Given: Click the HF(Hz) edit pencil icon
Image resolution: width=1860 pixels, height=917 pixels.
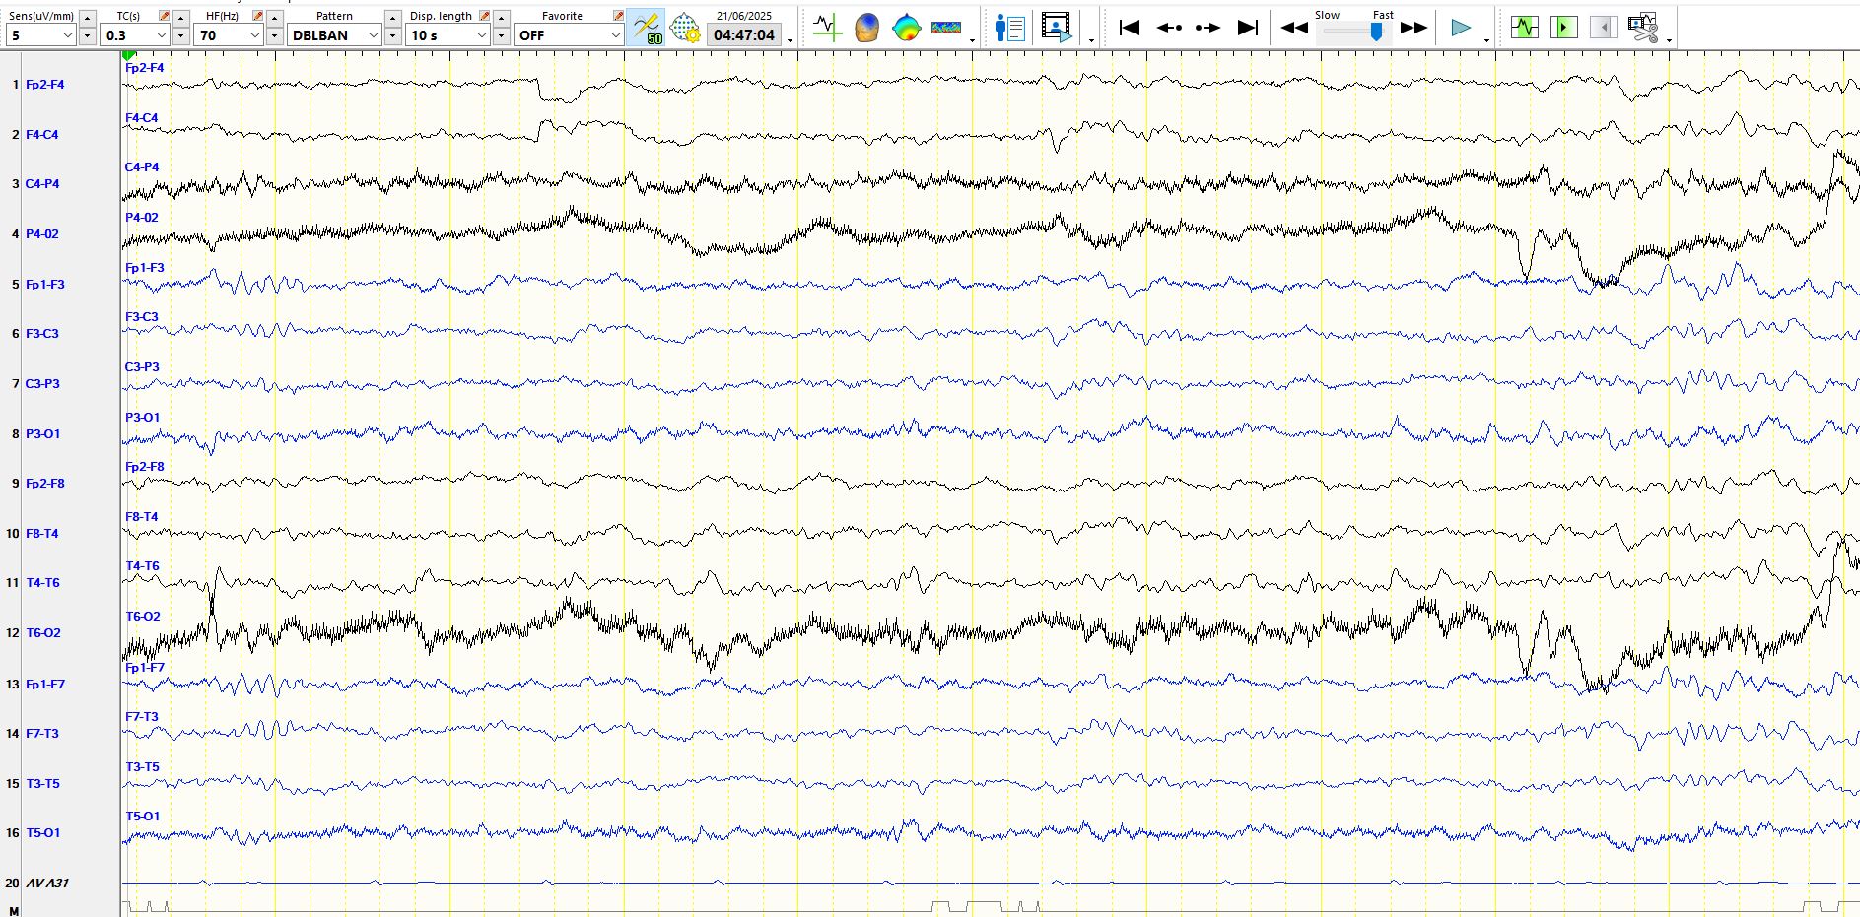Looking at the screenshot, I should tap(257, 16).
